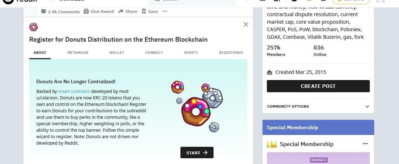The image size is (399, 164).
Task: Click the Give Award gift icon
Action: point(86,11)
